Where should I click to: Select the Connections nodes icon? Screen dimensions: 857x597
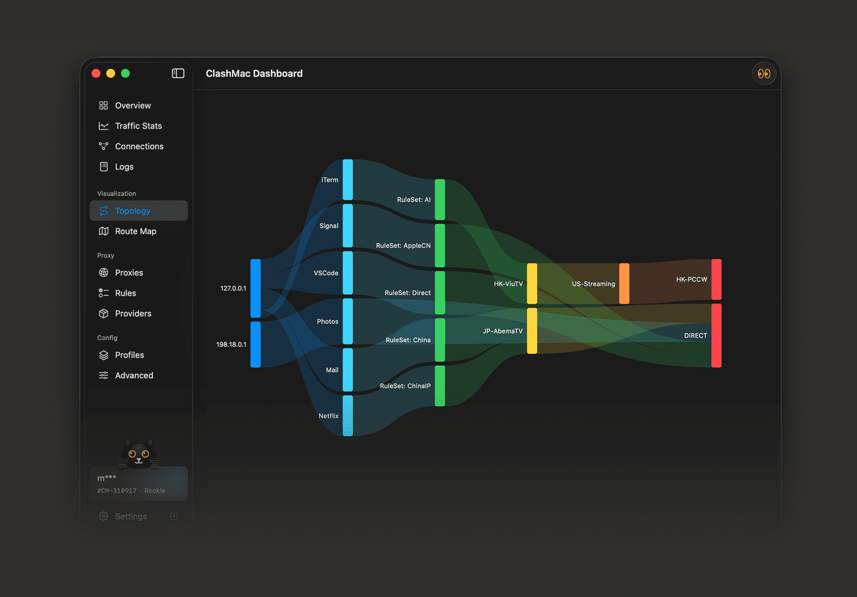click(x=104, y=146)
